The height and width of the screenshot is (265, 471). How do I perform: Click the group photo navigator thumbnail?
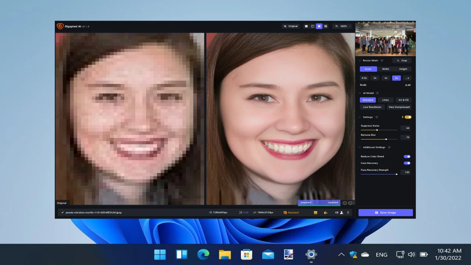[386, 39]
